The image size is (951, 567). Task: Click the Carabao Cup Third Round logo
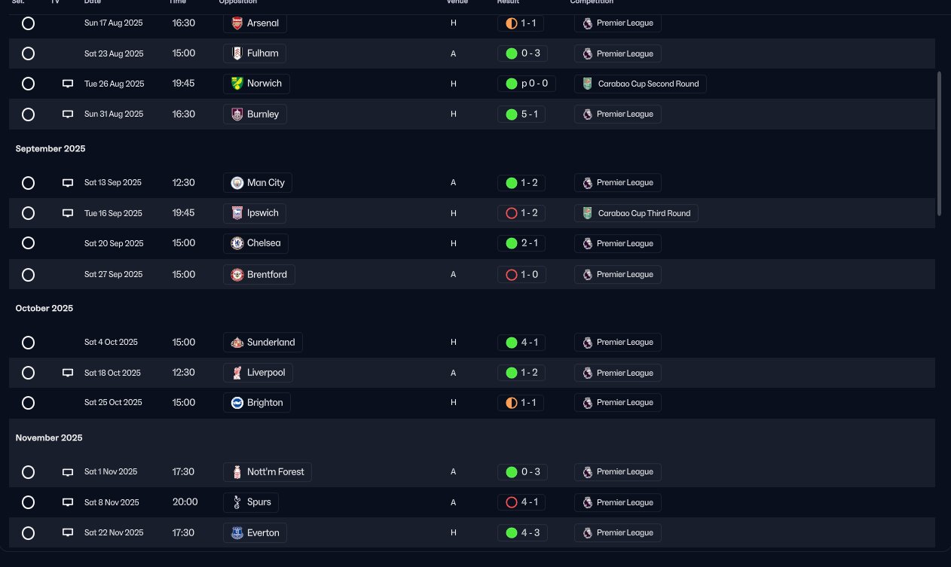point(588,213)
